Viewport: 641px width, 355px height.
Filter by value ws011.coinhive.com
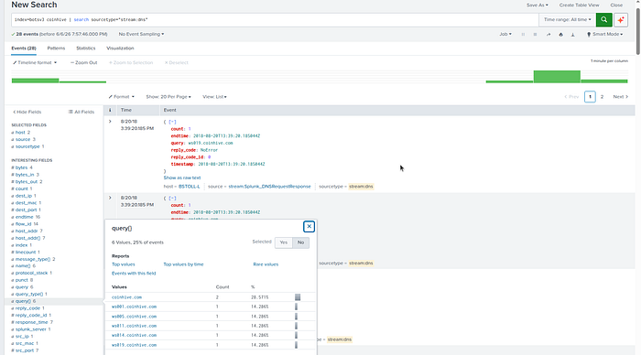pyautogui.click(x=134, y=326)
